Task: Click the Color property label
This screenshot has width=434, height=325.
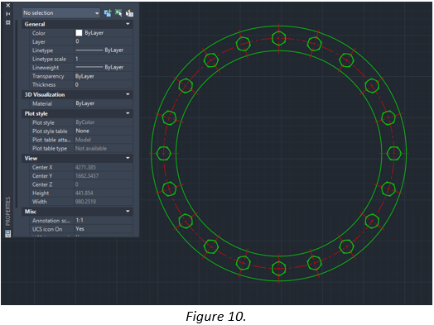Action: (x=39, y=33)
